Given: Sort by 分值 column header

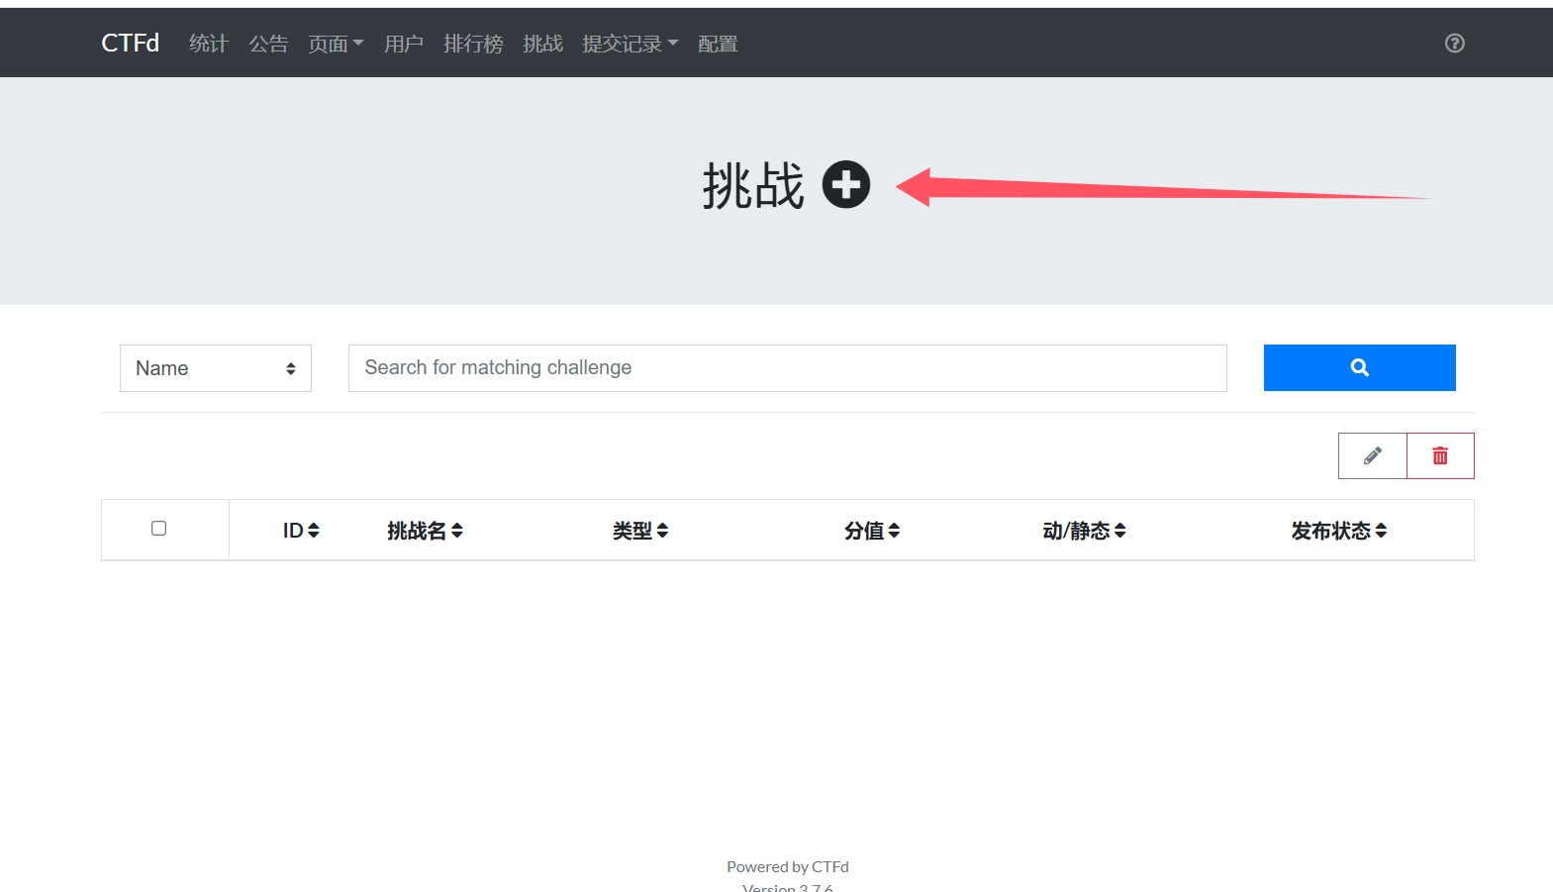Looking at the screenshot, I should click(x=871, y=531).
